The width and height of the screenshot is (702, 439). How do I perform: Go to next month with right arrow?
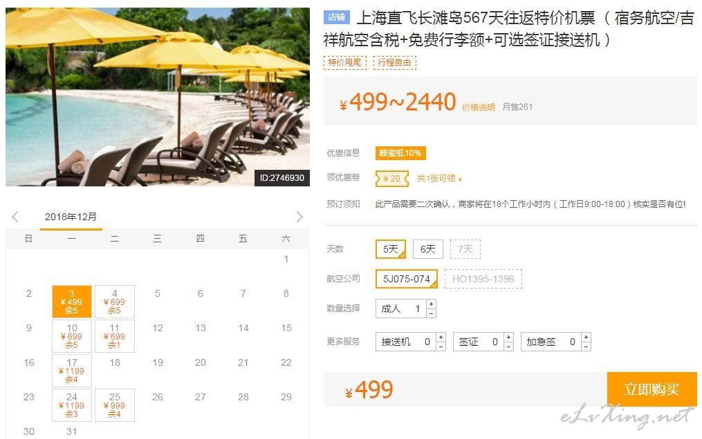(x=299, y=217)
